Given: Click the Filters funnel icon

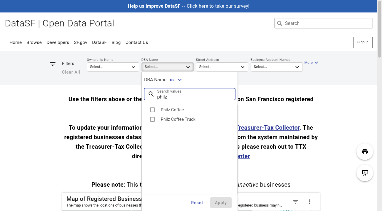Looking at the screenshot, I should point(53,64).
